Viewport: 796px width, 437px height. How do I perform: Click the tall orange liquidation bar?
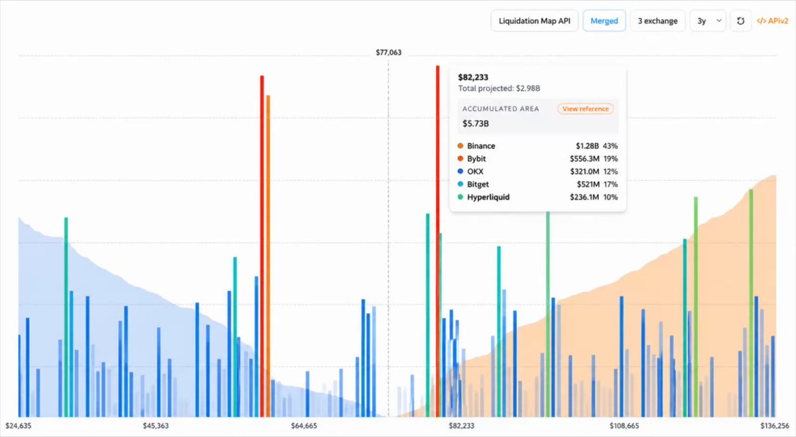tap(268, 256)
